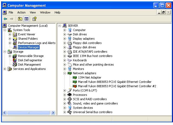The image size is (173, 125).
Task: Select Computer Management (Local) root
Action: (x=28, y=26)
